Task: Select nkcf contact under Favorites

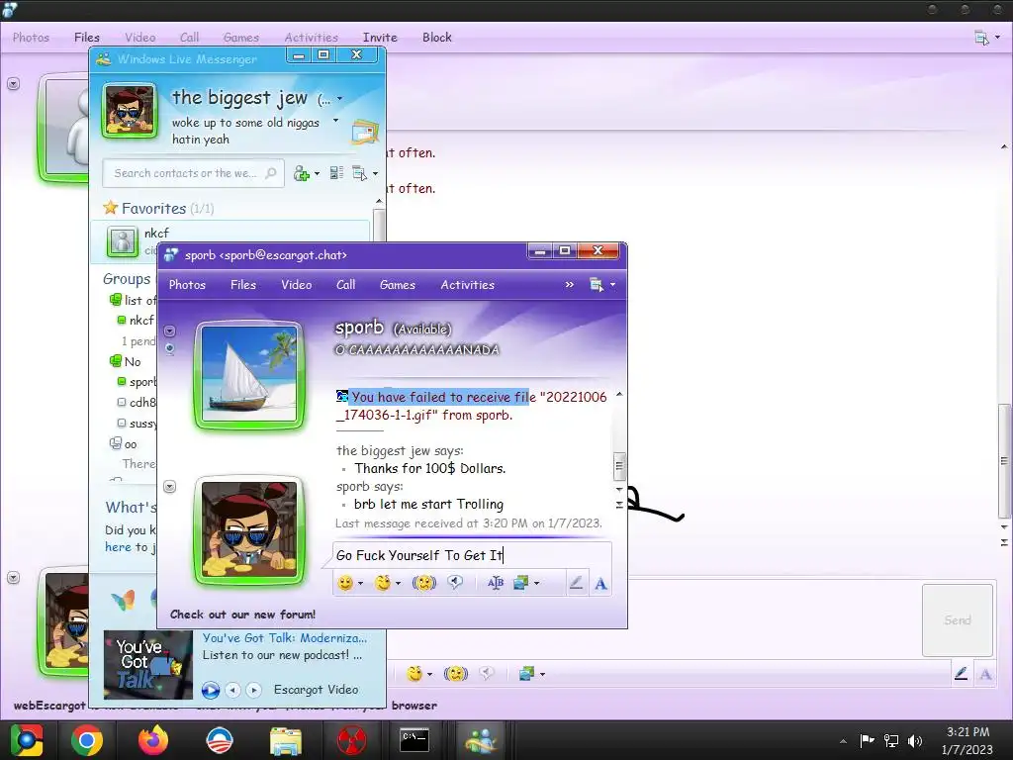Action: [230, 241]
